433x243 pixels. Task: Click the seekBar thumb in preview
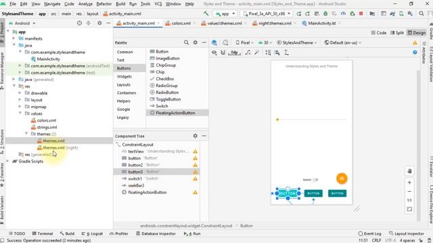[x=277, y=119]
